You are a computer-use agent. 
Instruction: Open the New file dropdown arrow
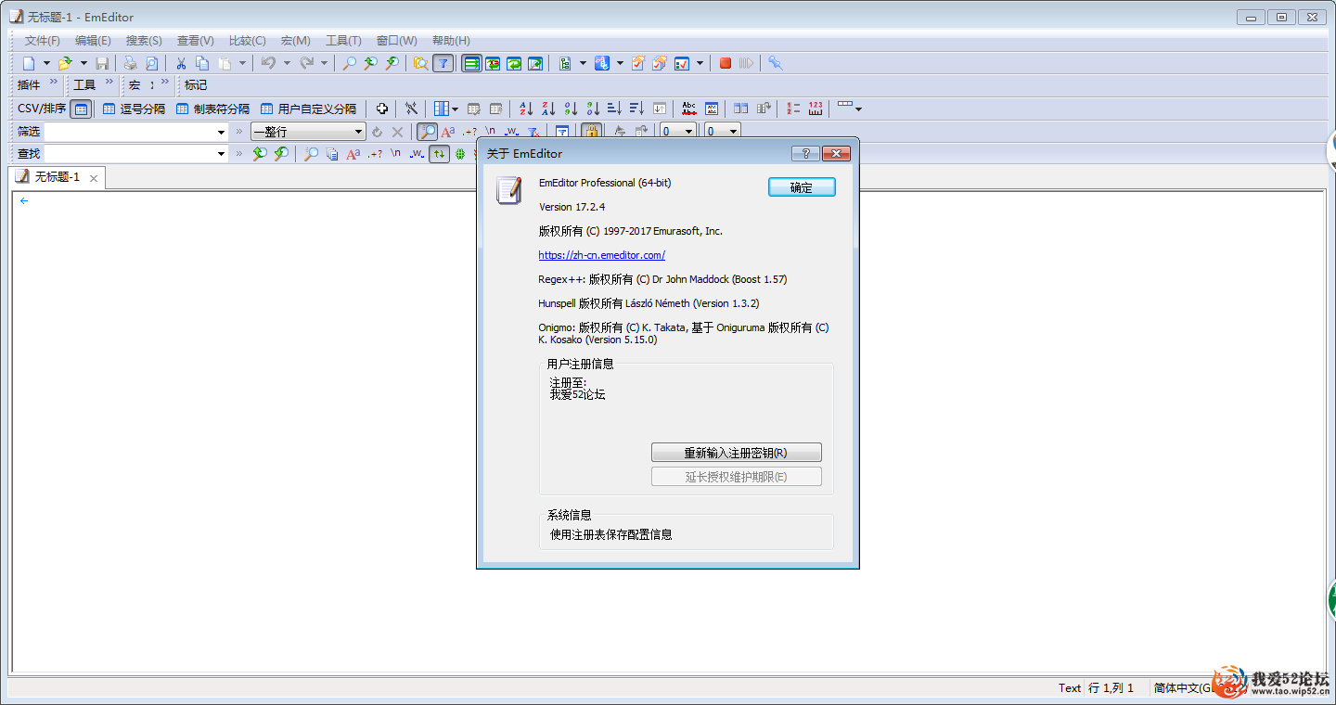[x=46, y=63]
